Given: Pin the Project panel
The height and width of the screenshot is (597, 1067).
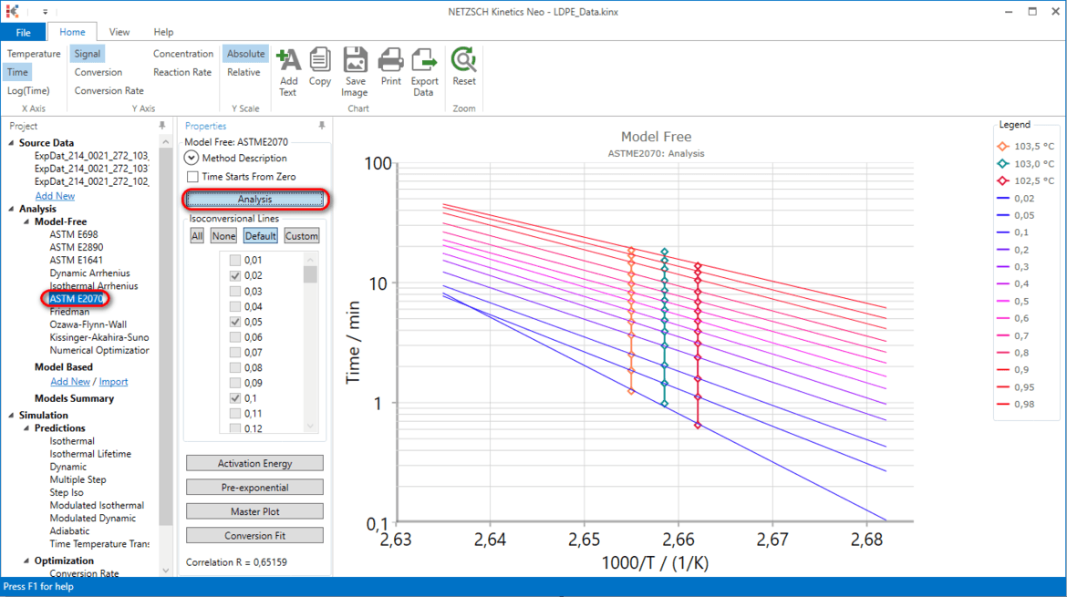Looking at the screenshot, I should pyautogui.click(x=162, y=126).
